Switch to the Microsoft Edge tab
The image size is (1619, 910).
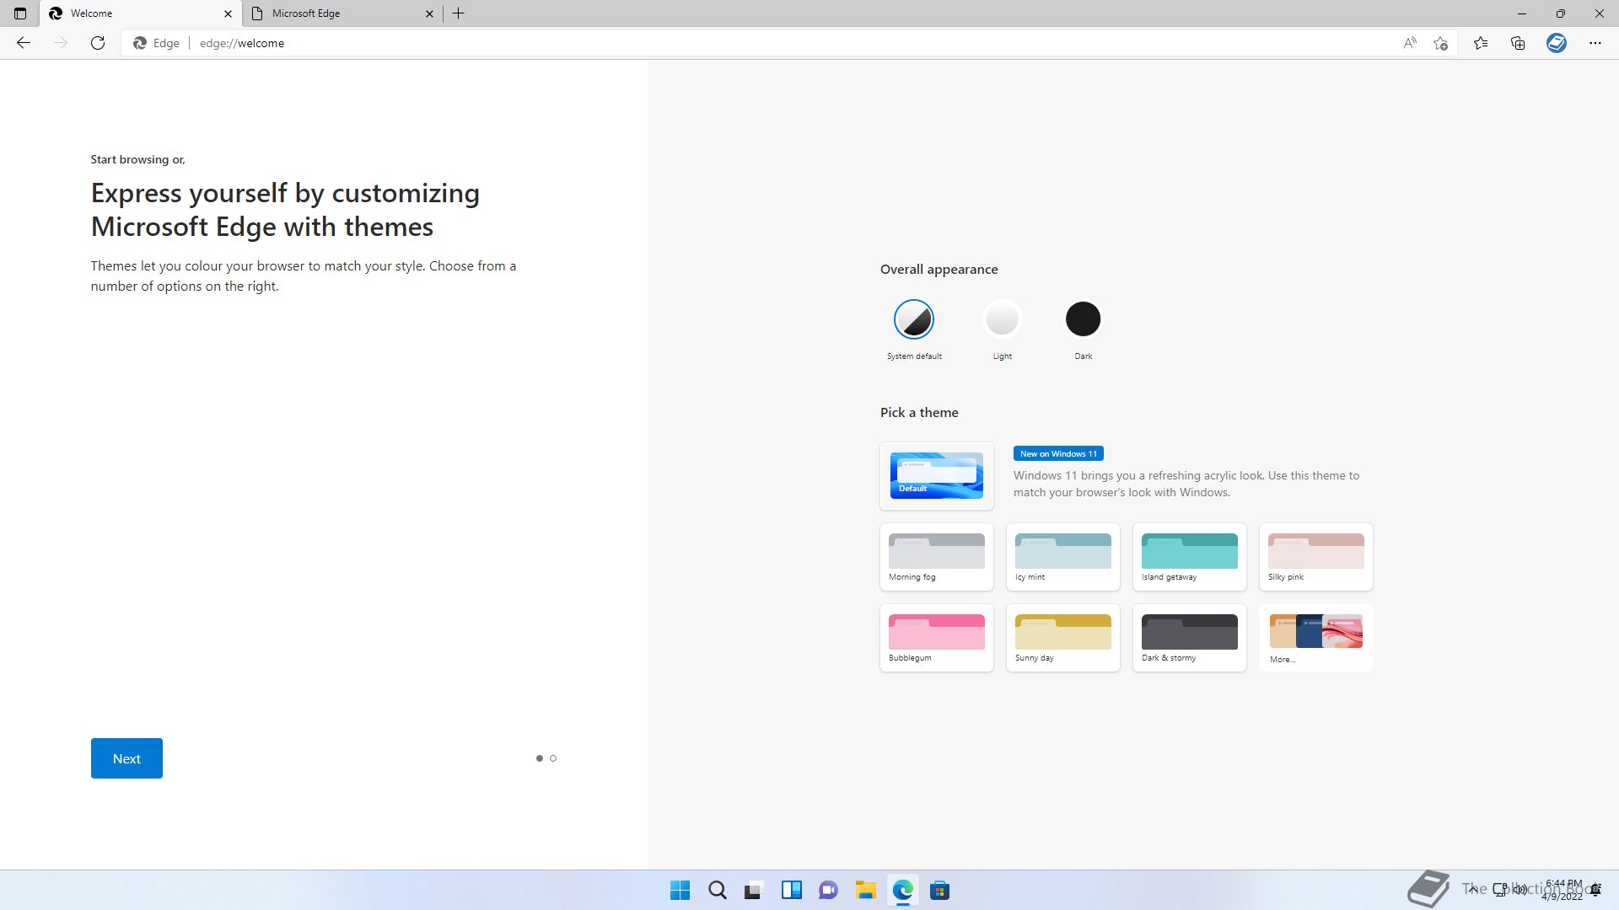(x=342, y=13)
